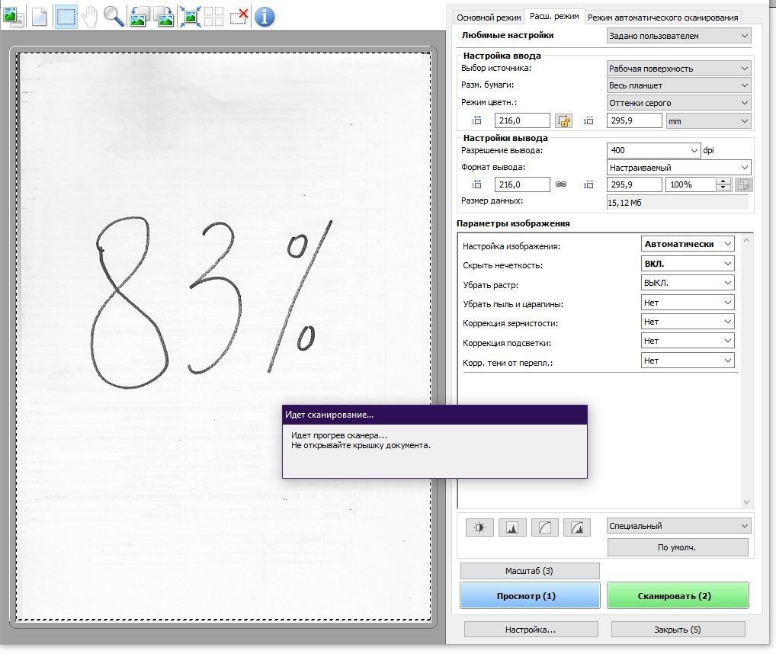Open Корр. тени от перепл. dropdown
The height and width of the screenshot is (654, 776).
click(688, 361)
